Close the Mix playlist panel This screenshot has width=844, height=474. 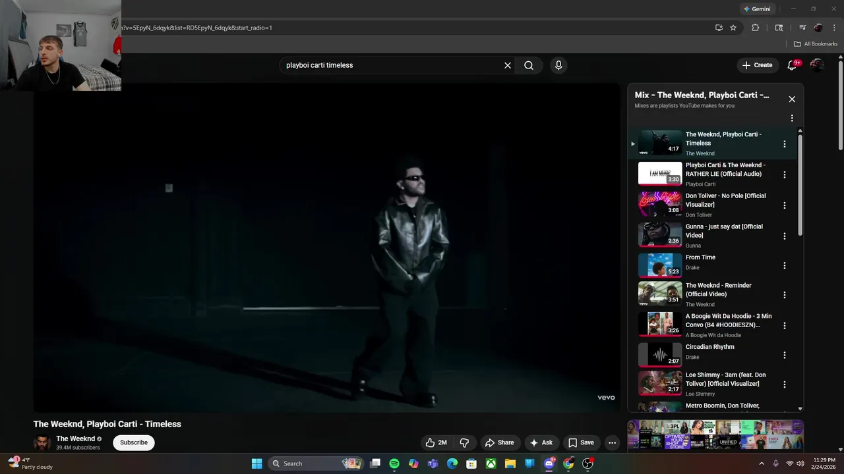click(x=792, y=99)
